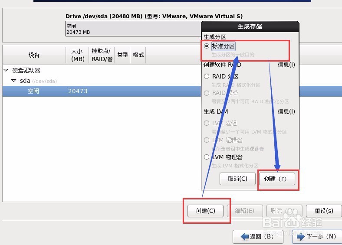Click the 大小 (MB) column header
The image size is (342, 245).
pyautogui.click(x=77, y=55)
